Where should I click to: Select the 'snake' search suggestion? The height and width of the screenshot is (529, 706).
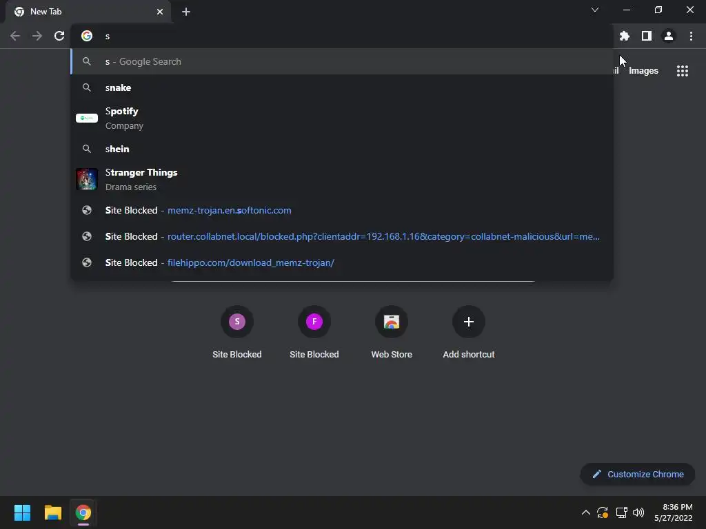(x=342, y=87)
